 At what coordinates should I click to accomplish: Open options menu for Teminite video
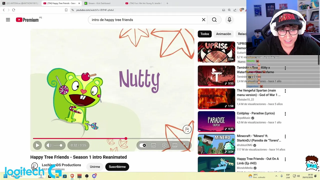pyautogui.click(x=285, y=68)
